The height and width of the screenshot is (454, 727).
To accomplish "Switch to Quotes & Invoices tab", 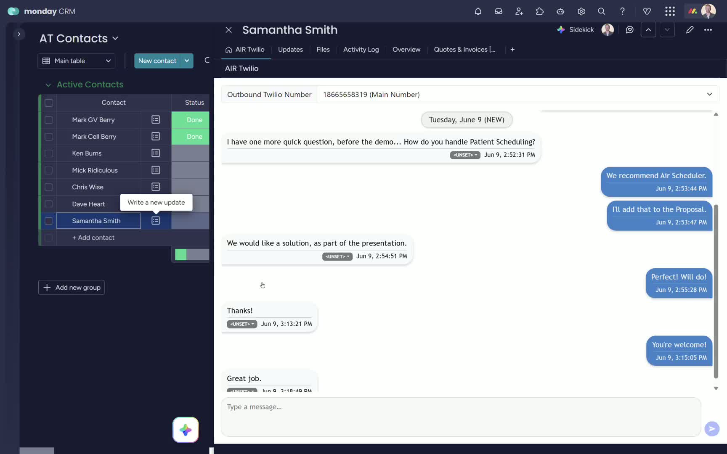I will click(x=464, y=50).
